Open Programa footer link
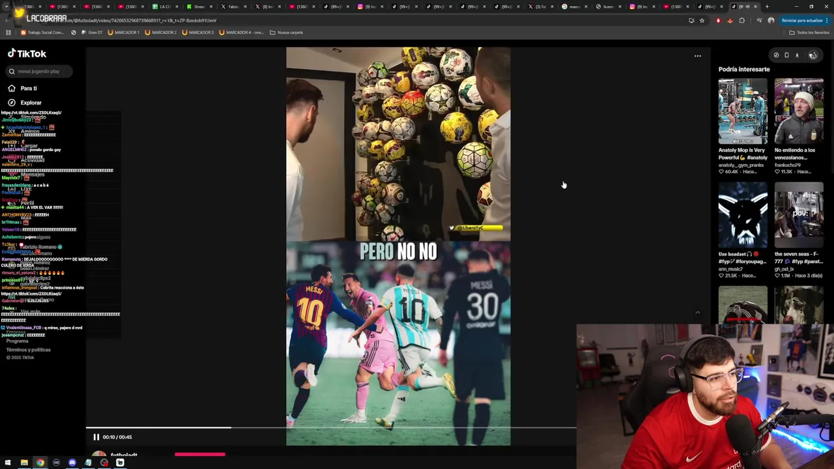Screen dimensions: 834x469 click(18, 341)
